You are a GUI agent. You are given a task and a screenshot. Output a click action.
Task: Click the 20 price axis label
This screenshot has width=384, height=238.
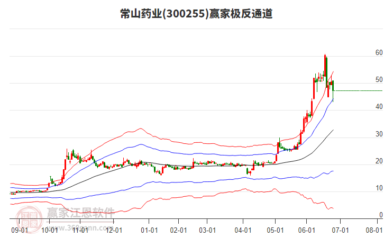(x=379, y=161)
